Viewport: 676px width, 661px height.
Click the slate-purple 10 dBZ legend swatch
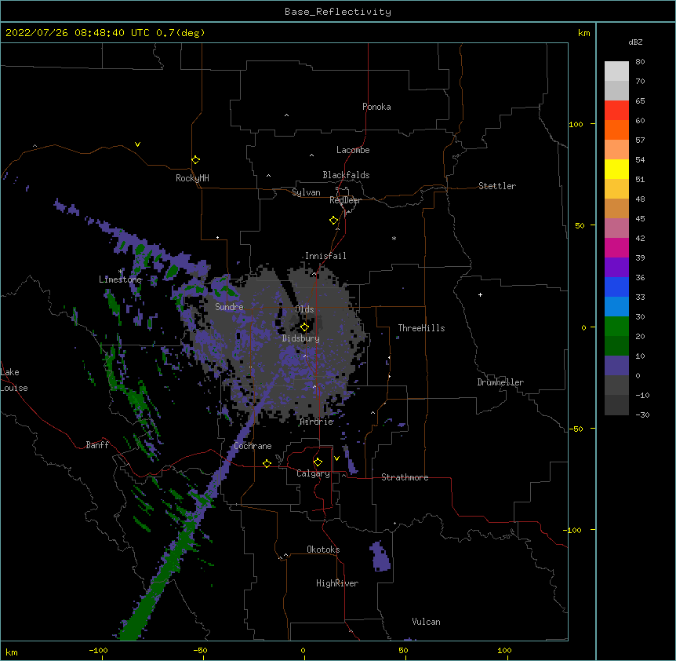[x=616, y=366]
